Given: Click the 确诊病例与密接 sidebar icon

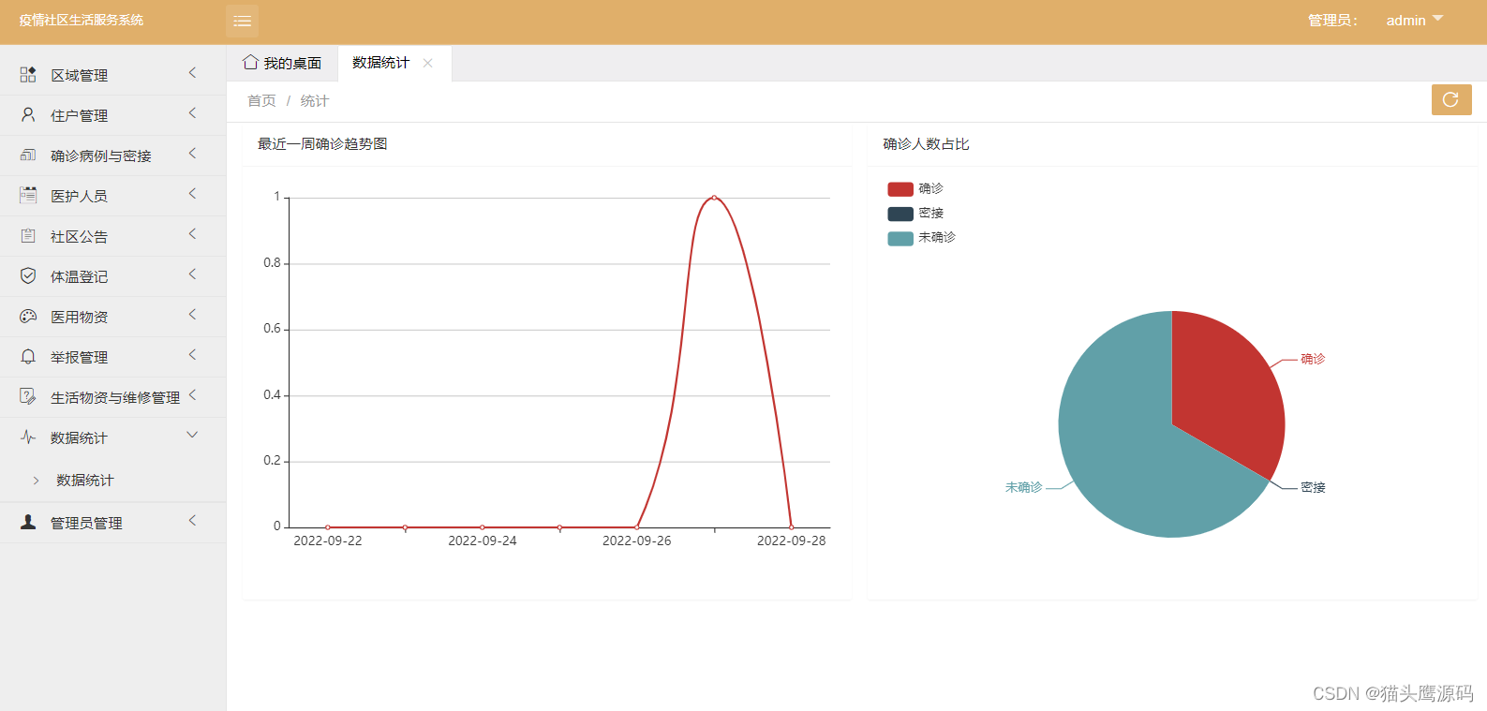Looking at the screenshot, I should click(28, 155).
